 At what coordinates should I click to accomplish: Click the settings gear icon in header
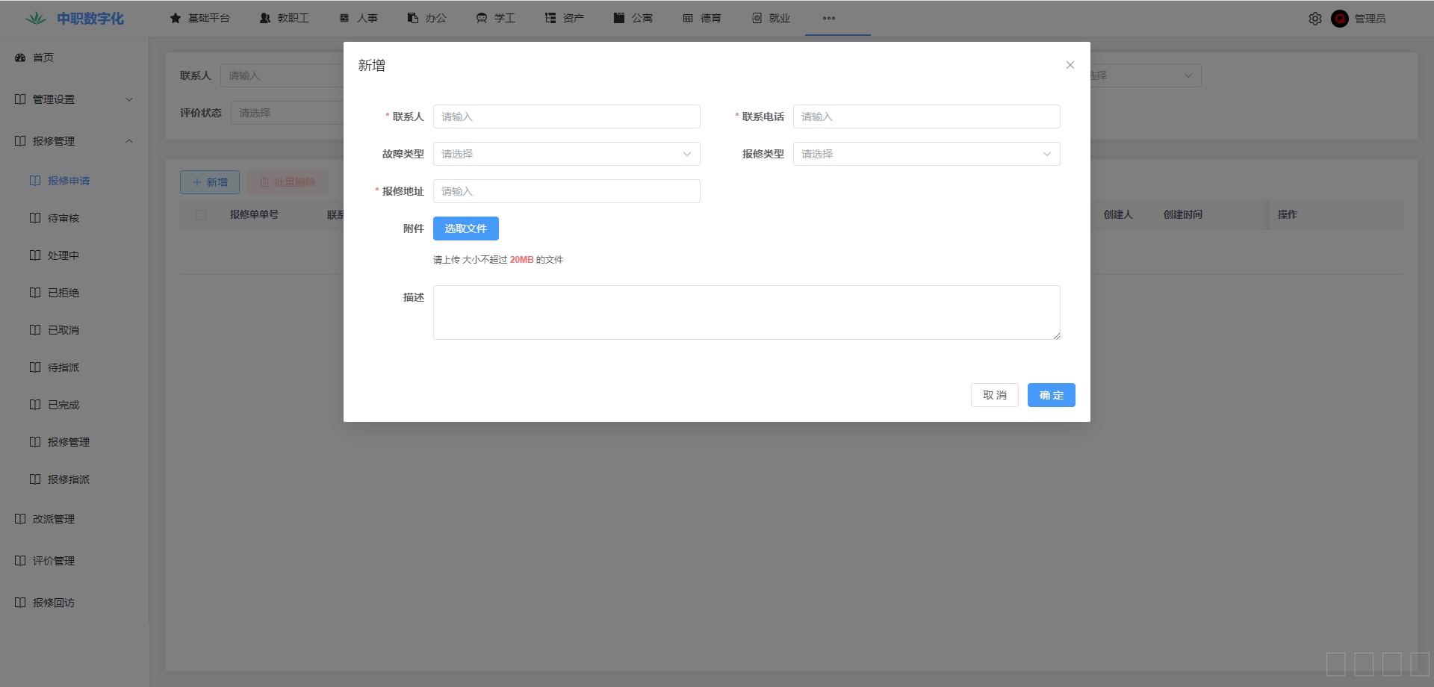coord(1314,19)
